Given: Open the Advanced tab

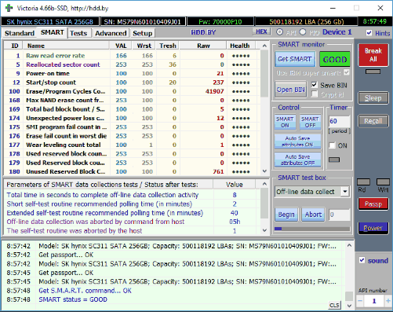Looking at the screenshot, I should pyautogui.click(x=111, y=33).
